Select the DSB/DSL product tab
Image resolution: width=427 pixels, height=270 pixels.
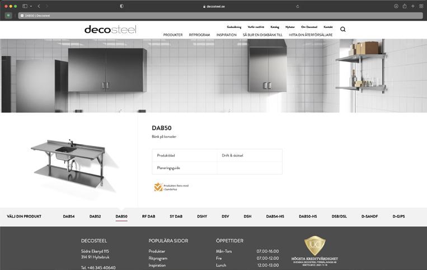pyautogui.click(x=339, y=216)
